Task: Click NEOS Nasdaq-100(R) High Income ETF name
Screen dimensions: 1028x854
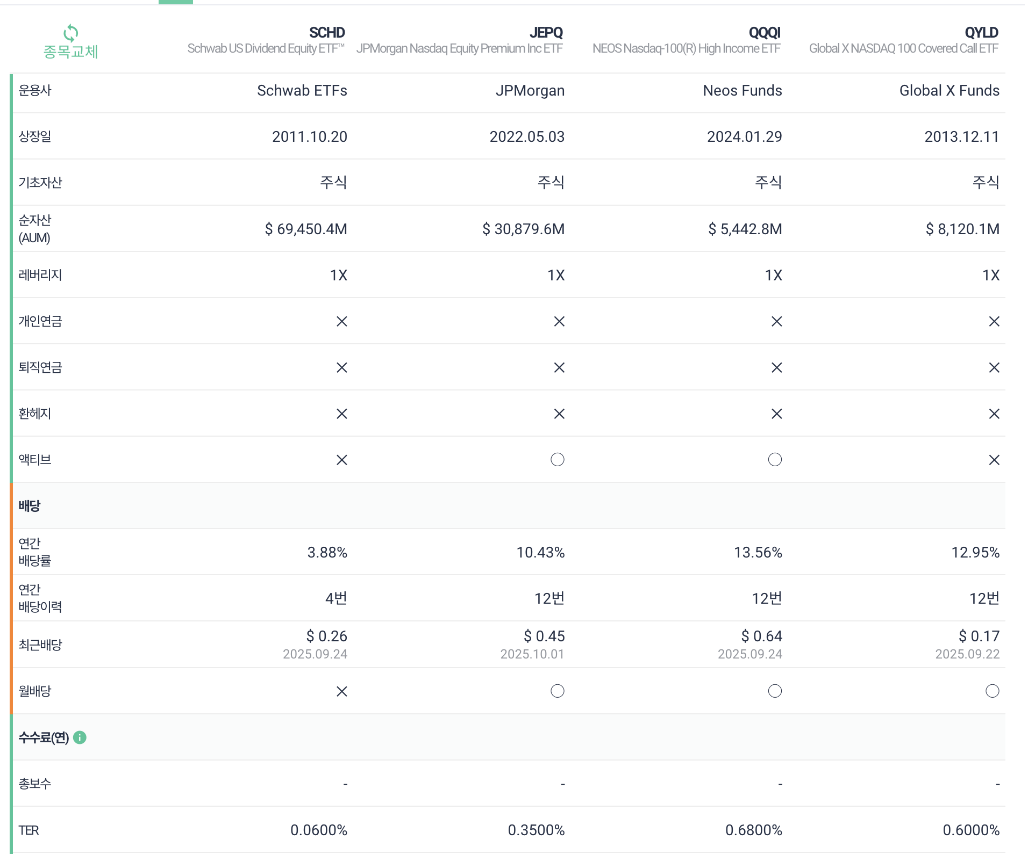Action: (x=686, y=49)
